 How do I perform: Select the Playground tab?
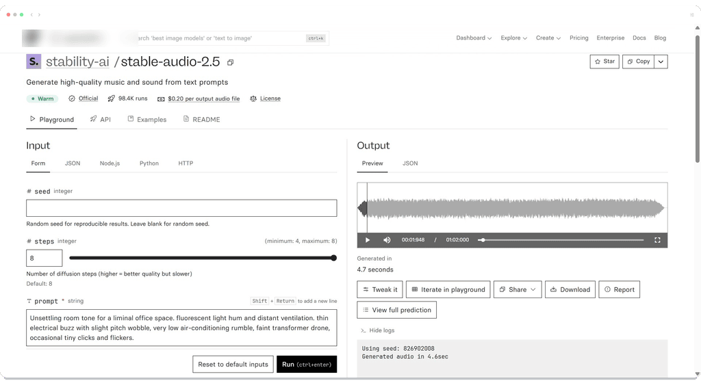52,120
